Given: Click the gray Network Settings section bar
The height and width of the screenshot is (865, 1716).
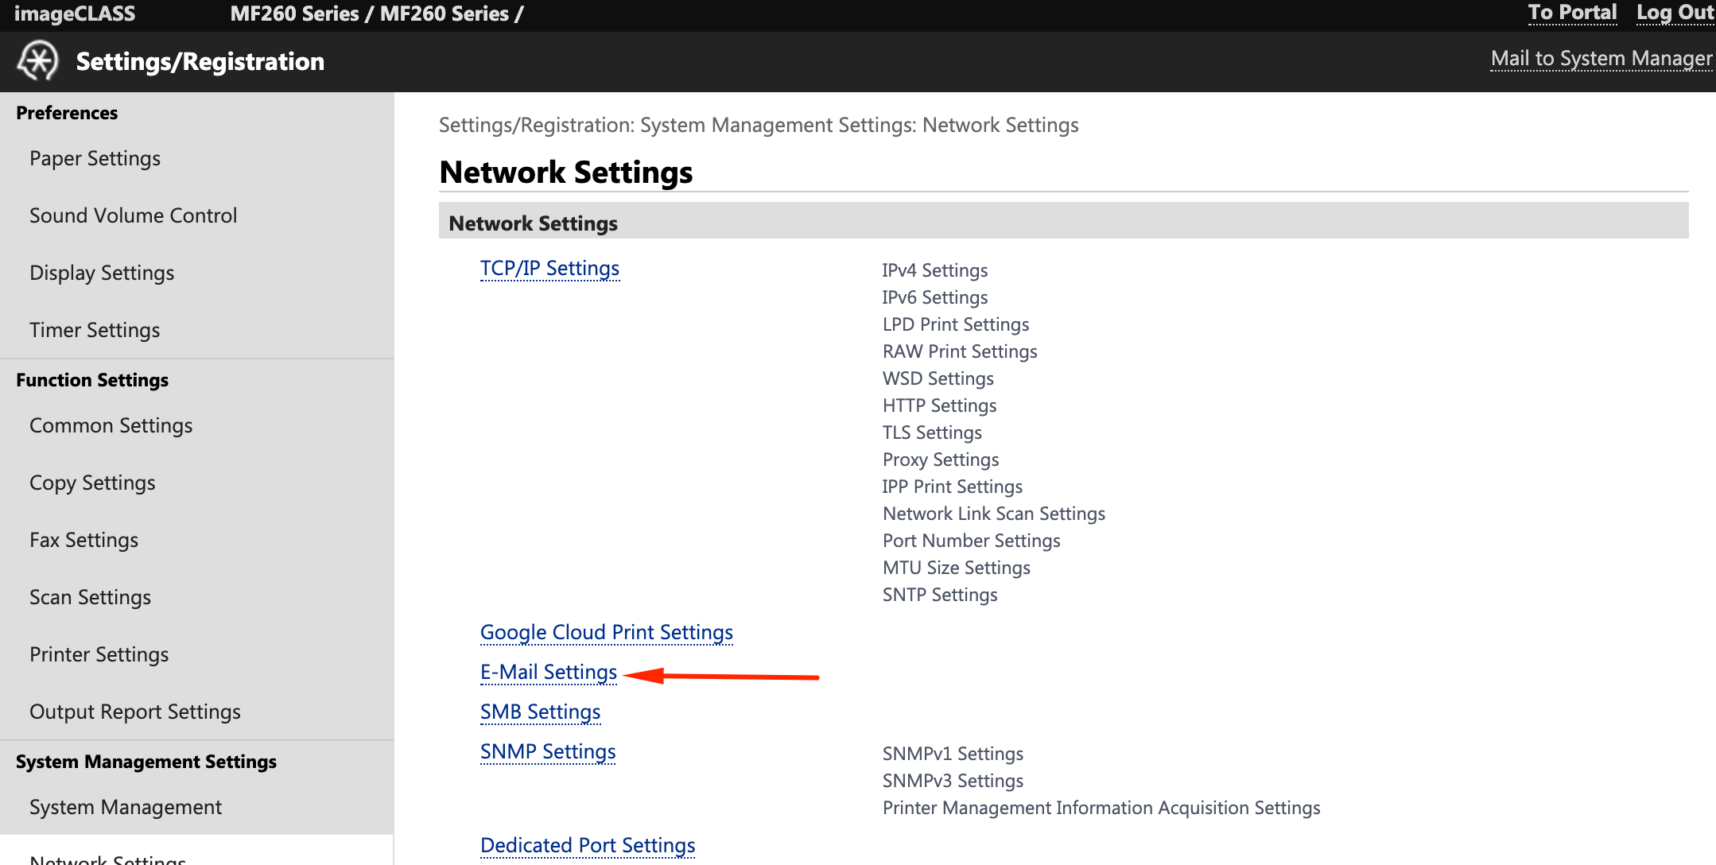Looking at the screenshot, I should tap(1063, 221).
